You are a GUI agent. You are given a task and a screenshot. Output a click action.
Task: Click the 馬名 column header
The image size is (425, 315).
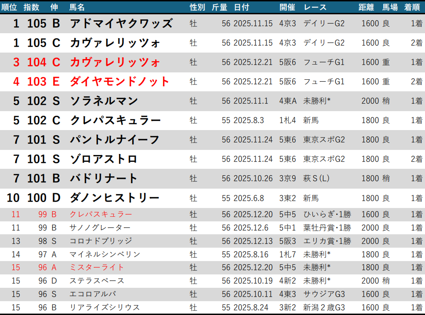tap(77, 7)
